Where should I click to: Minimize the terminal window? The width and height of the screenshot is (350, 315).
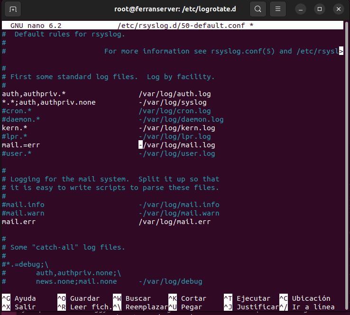(x=301, y=9)
